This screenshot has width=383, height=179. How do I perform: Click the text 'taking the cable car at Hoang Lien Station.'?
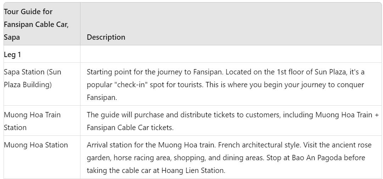click(x=156, y=170)
